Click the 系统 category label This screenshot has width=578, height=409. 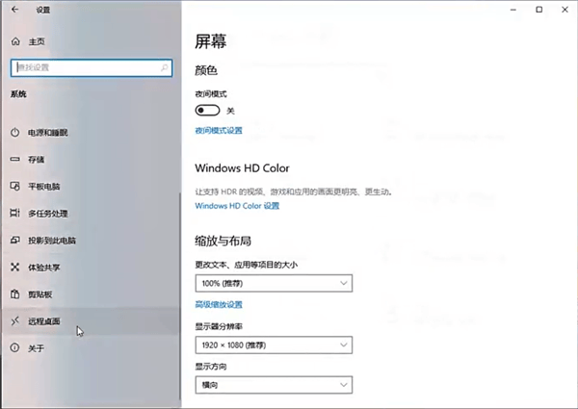pyautogui.click(x=18, y=94)
